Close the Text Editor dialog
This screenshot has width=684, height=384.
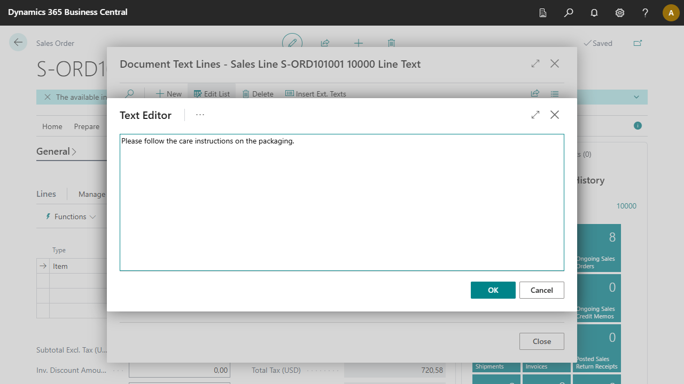pyautogui.click(x=555, y=115)
